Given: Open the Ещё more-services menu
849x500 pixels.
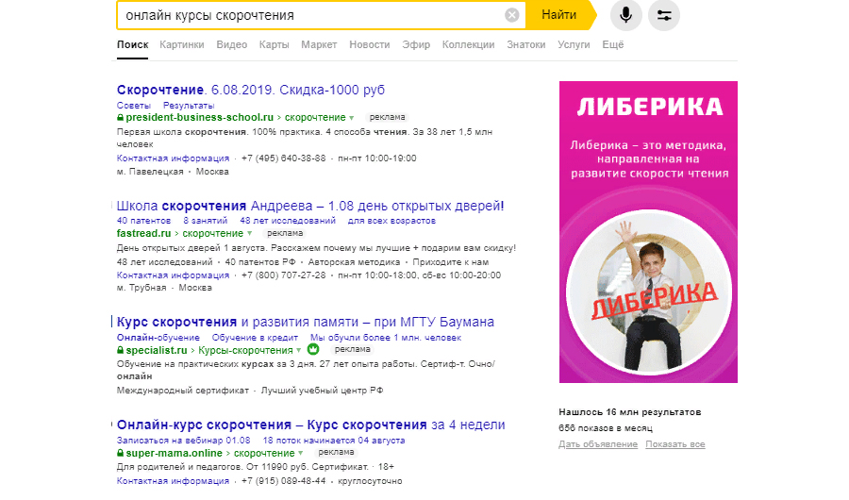Looking at the screenshot, I should pyautogui.click(x=610, y=44).
